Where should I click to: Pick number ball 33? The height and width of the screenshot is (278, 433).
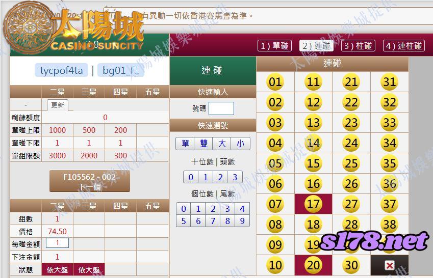389,123
